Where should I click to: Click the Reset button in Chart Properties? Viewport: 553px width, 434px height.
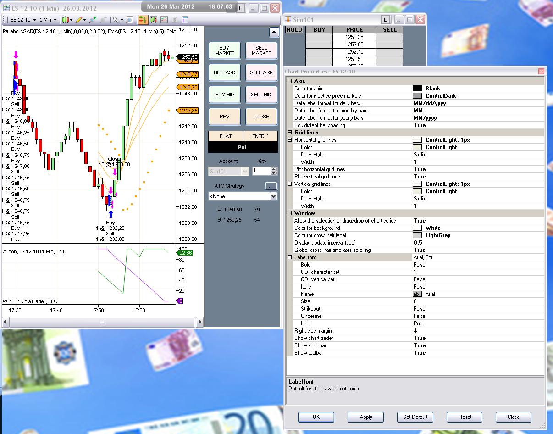point(465,417)
